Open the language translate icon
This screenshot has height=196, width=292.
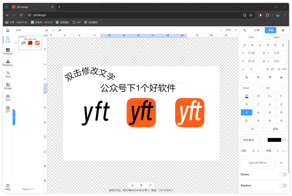[245, 30]
